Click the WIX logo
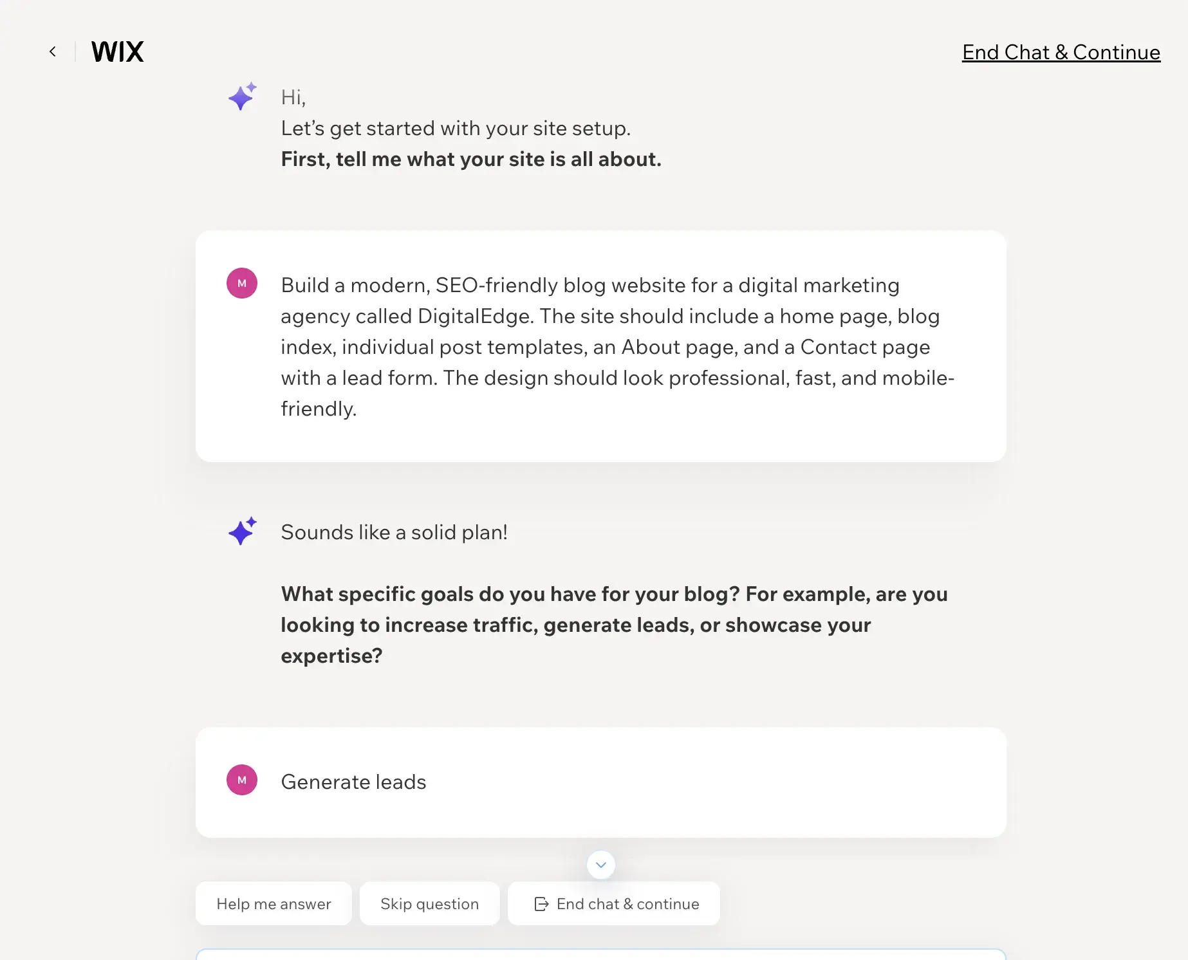The width and height of the screenshot is (1188, 960). pyautogui.click(x=117, y=51)
